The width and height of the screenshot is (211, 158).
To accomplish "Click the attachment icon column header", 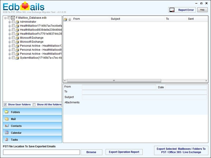I will point(70,19).
